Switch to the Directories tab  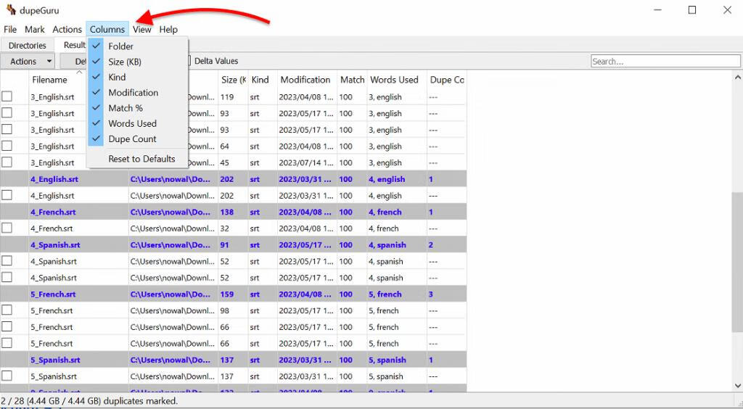tap(27, 46)
